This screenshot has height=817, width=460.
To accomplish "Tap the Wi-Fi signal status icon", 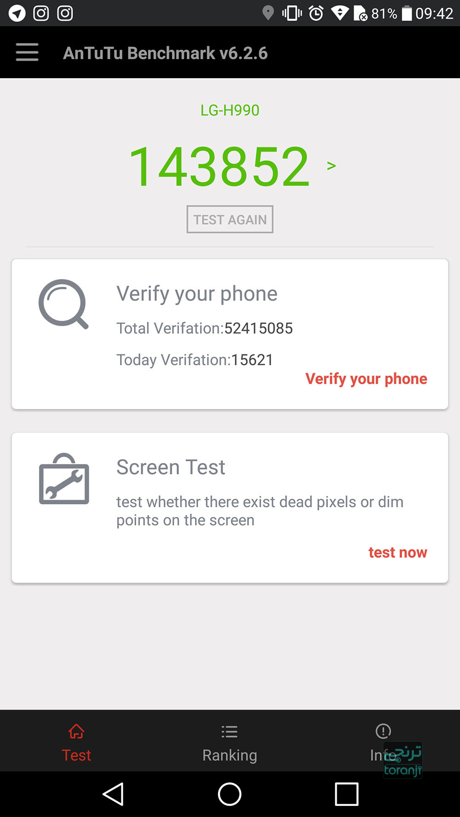I will 339,13.
